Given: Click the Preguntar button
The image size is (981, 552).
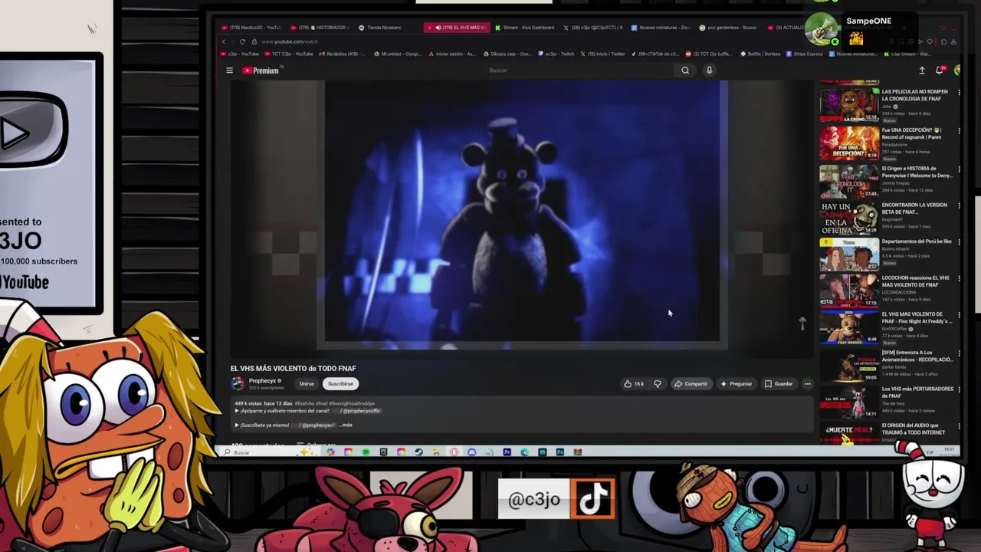Looking at the screenshot, I should (737, 383).
